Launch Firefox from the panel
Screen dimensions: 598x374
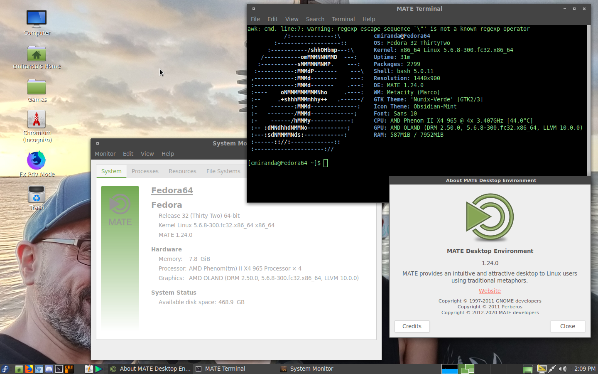click(x=29, y=369)
